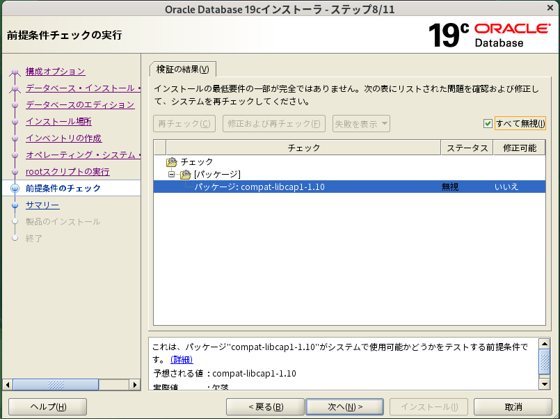Click the disabled インストール button

429,407
